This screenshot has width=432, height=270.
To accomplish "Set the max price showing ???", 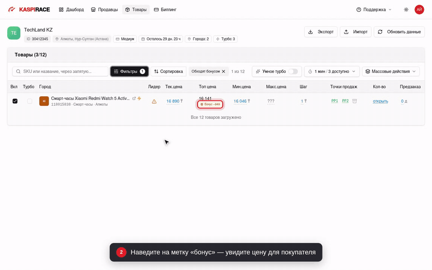I will (x=271, y=101).
